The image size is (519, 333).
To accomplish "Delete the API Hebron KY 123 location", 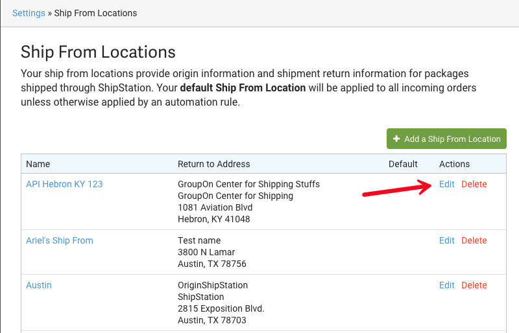I will (x=474, y=184).
